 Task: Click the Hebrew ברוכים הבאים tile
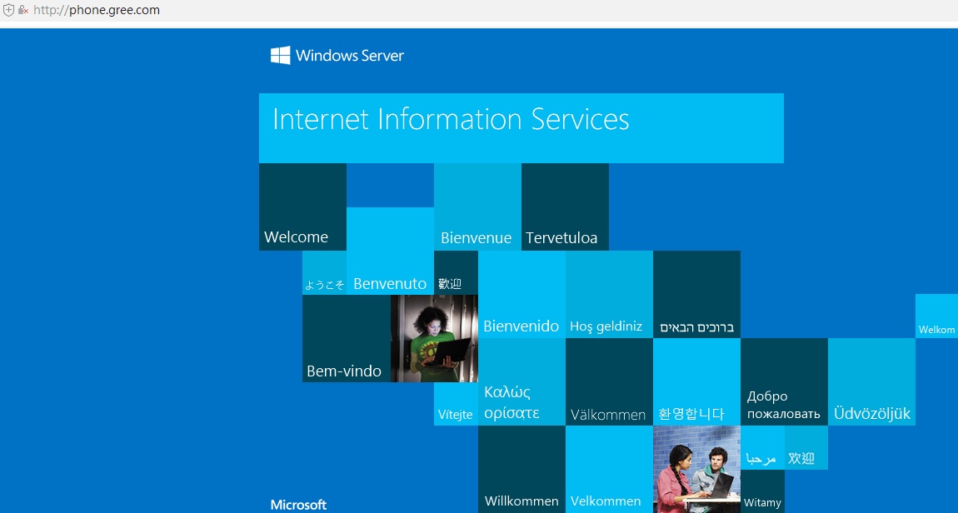click(696, 294)
